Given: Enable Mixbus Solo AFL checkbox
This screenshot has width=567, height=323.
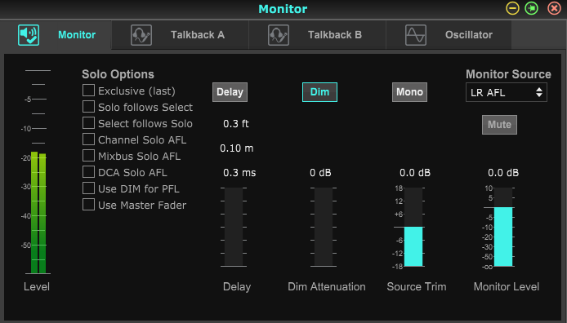Looking at the screenshot, I should 88,156.
